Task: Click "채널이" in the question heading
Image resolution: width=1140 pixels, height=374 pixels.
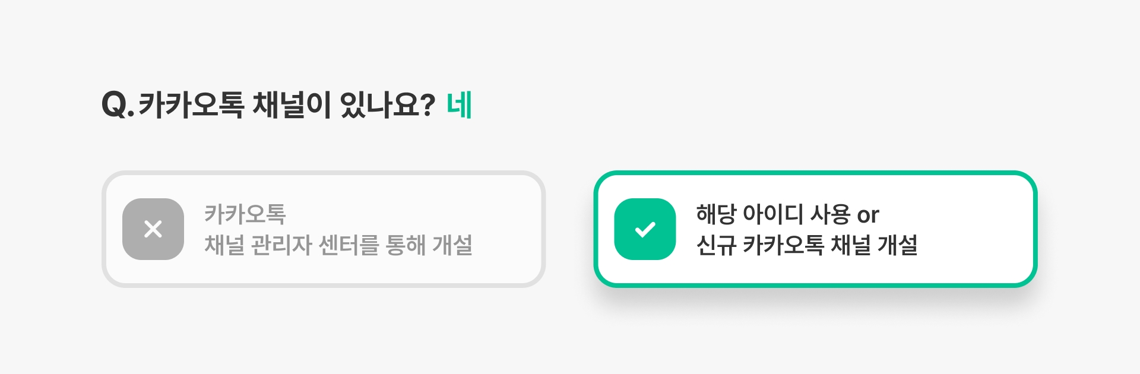Action: pyautogui.click(x=292, y=105)
